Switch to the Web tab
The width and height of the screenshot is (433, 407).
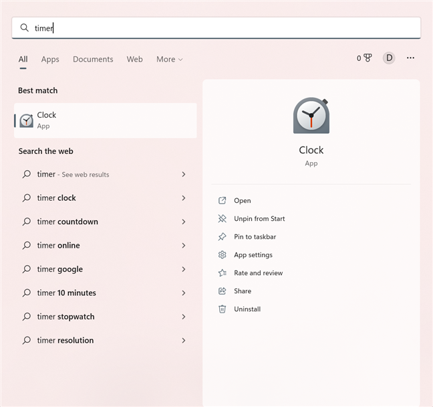pyautogui.click(x=135, y=59)
